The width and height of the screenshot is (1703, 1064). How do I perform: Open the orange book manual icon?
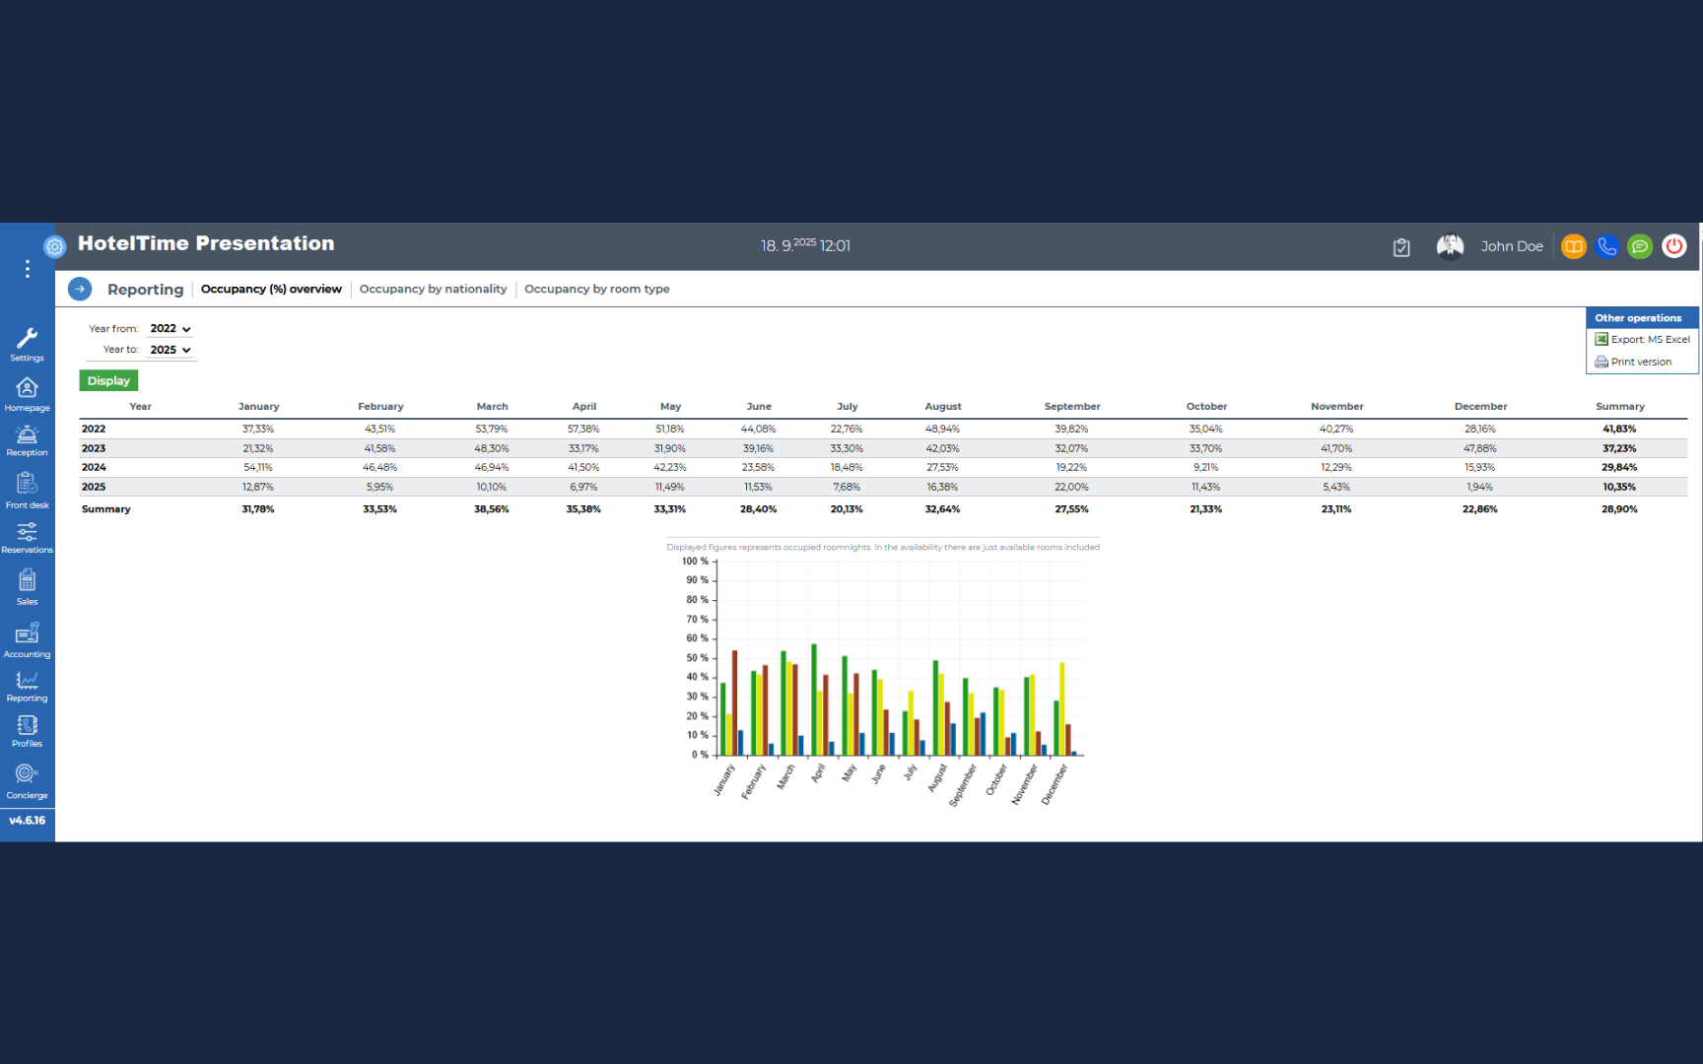(1573, 246)
